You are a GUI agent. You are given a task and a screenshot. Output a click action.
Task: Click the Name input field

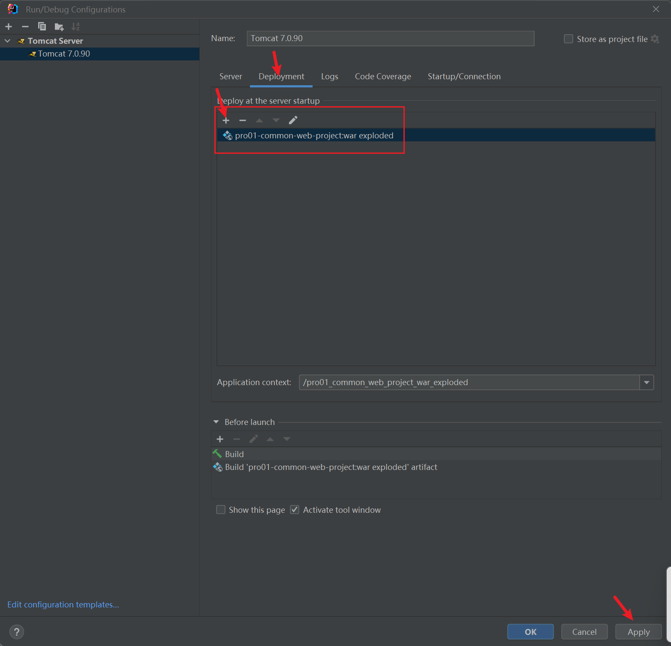click(391, 39)
